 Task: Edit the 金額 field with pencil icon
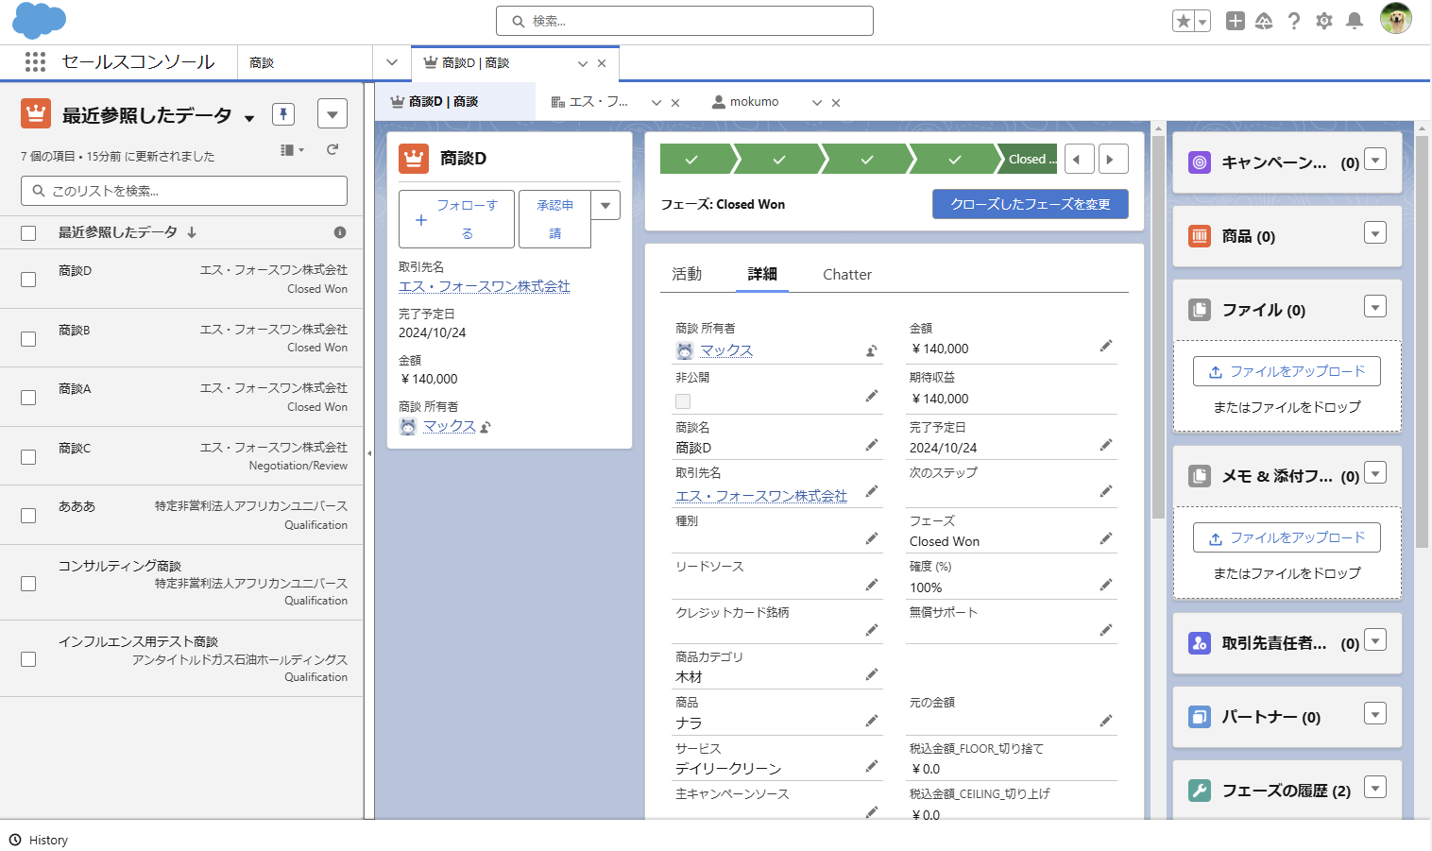click(1106, 347)
